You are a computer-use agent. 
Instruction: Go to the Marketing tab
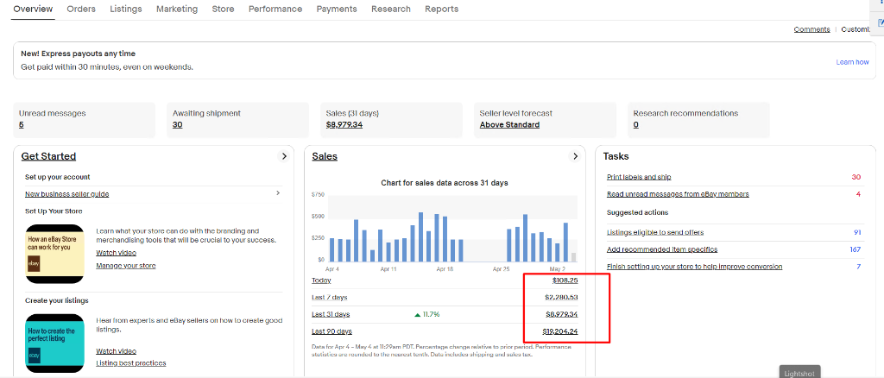click(177, 9)
